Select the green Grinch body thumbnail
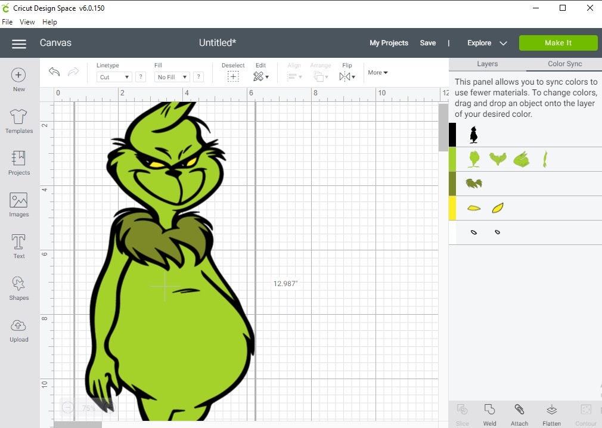Image resolution: width=602 pixels, height=428 pixels. (474, 159)
